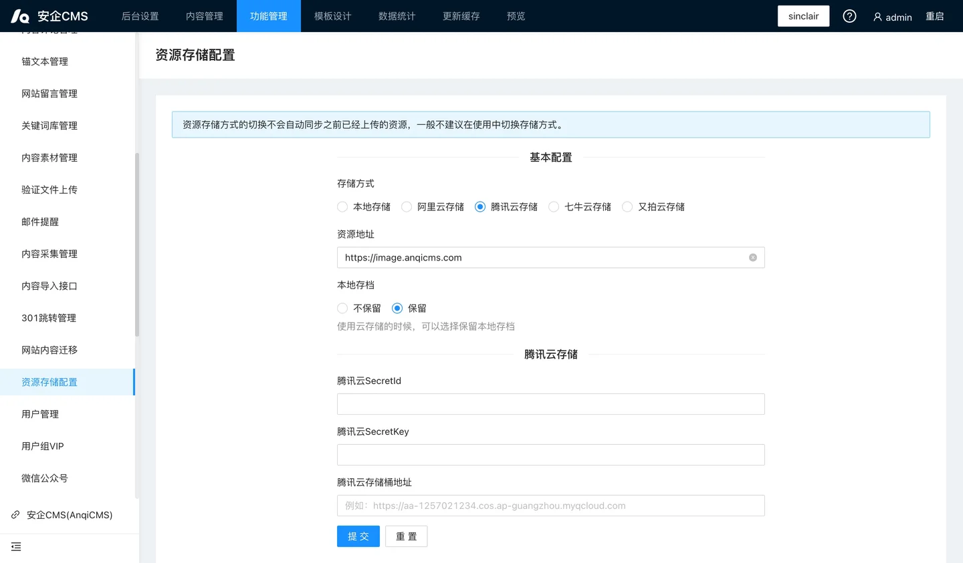Open the circled question mark help icon
Screen dimensions: 963x563
(849, 15)
